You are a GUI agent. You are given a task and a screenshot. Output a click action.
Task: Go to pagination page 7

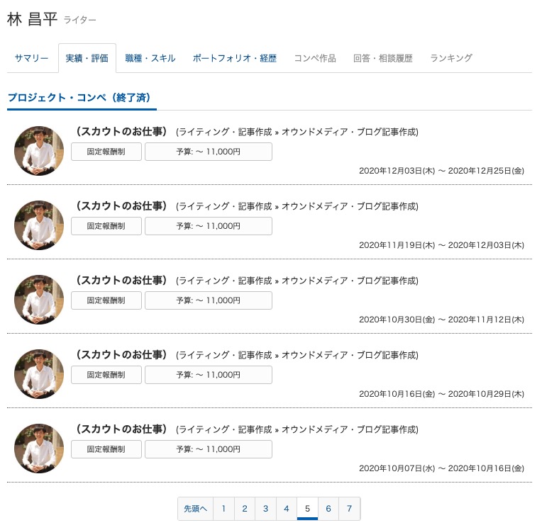pyautogui.click(x=349, y=509)
